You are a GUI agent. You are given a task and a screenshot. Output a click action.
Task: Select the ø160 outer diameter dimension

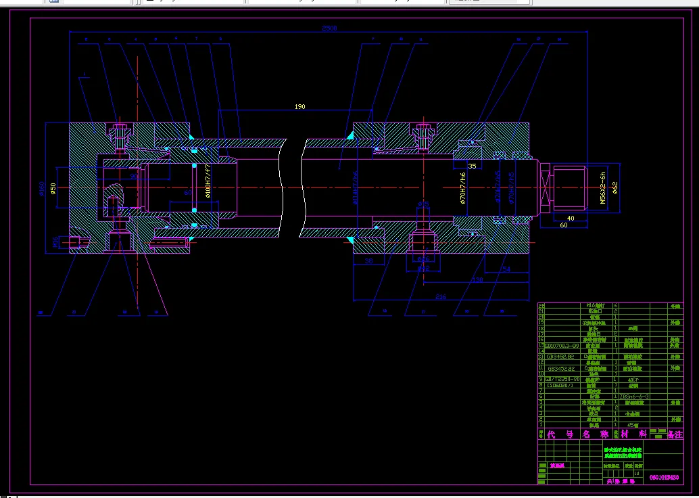pos(42,188)
